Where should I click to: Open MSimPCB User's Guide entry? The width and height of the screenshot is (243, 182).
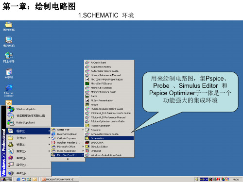click(109, 92)
